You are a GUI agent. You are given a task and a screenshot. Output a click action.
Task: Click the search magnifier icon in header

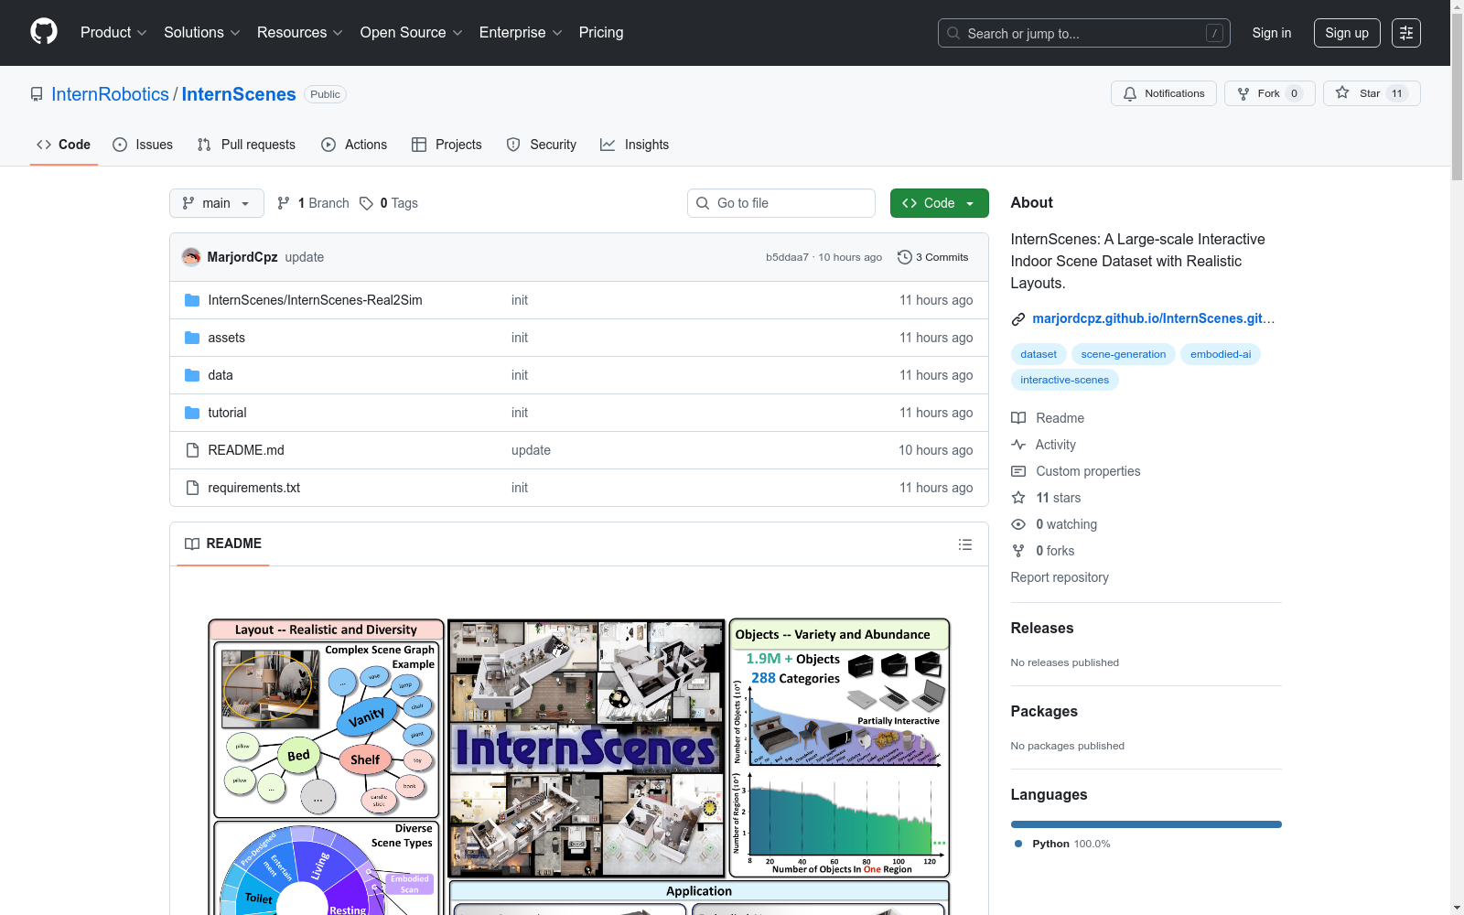tap(953, 33)
